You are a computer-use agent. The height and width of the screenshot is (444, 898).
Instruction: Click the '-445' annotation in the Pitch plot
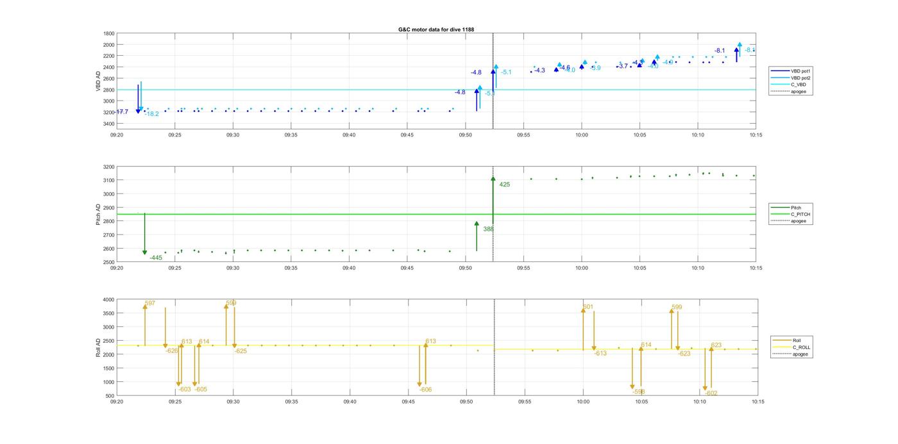pos(156,258)
